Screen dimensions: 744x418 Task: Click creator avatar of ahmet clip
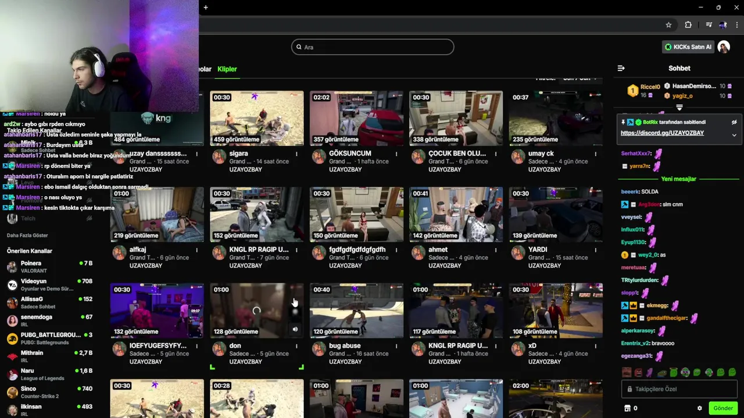pos(419,253)
